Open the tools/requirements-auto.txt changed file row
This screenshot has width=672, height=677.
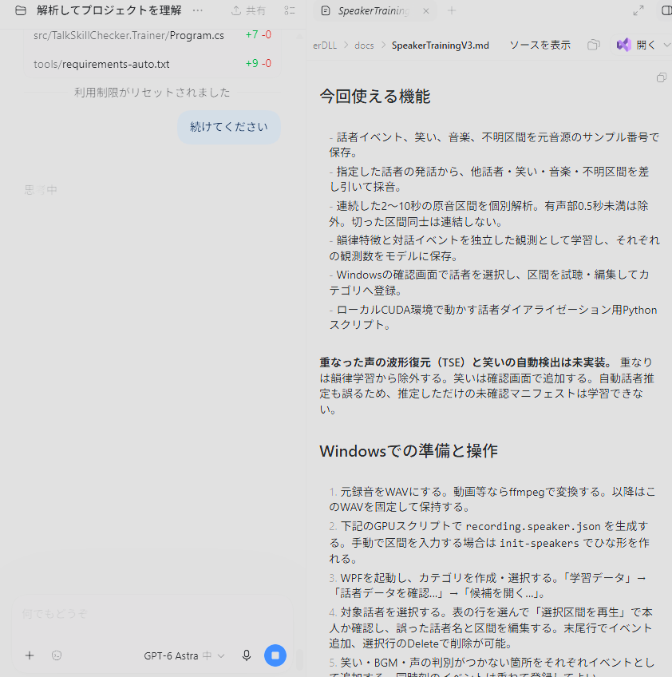152,64
